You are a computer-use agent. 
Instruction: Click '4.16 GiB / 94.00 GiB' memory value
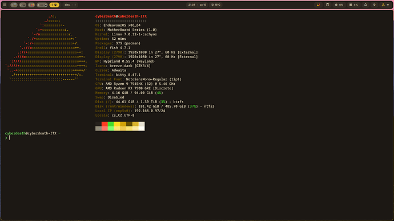[x=132, y=93]
